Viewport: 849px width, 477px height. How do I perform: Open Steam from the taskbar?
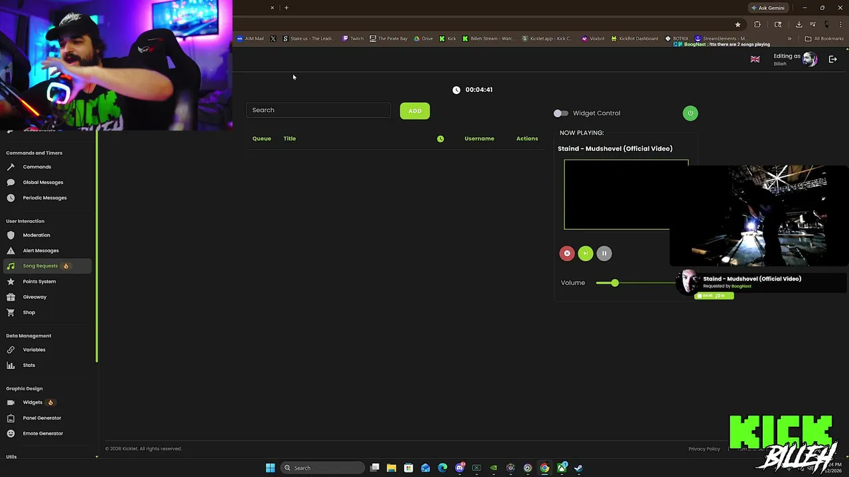pyautogui.click(x=578, y=468)
